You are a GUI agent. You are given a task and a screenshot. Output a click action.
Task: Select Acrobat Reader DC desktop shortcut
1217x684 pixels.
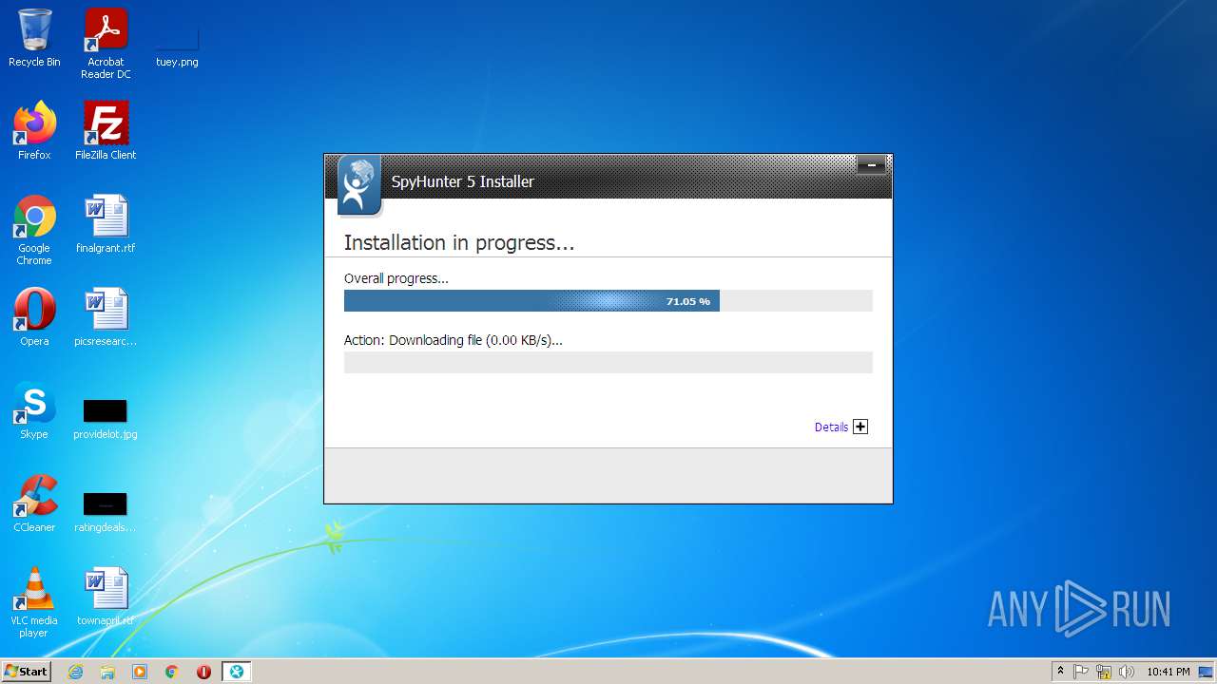click(106, 44)
